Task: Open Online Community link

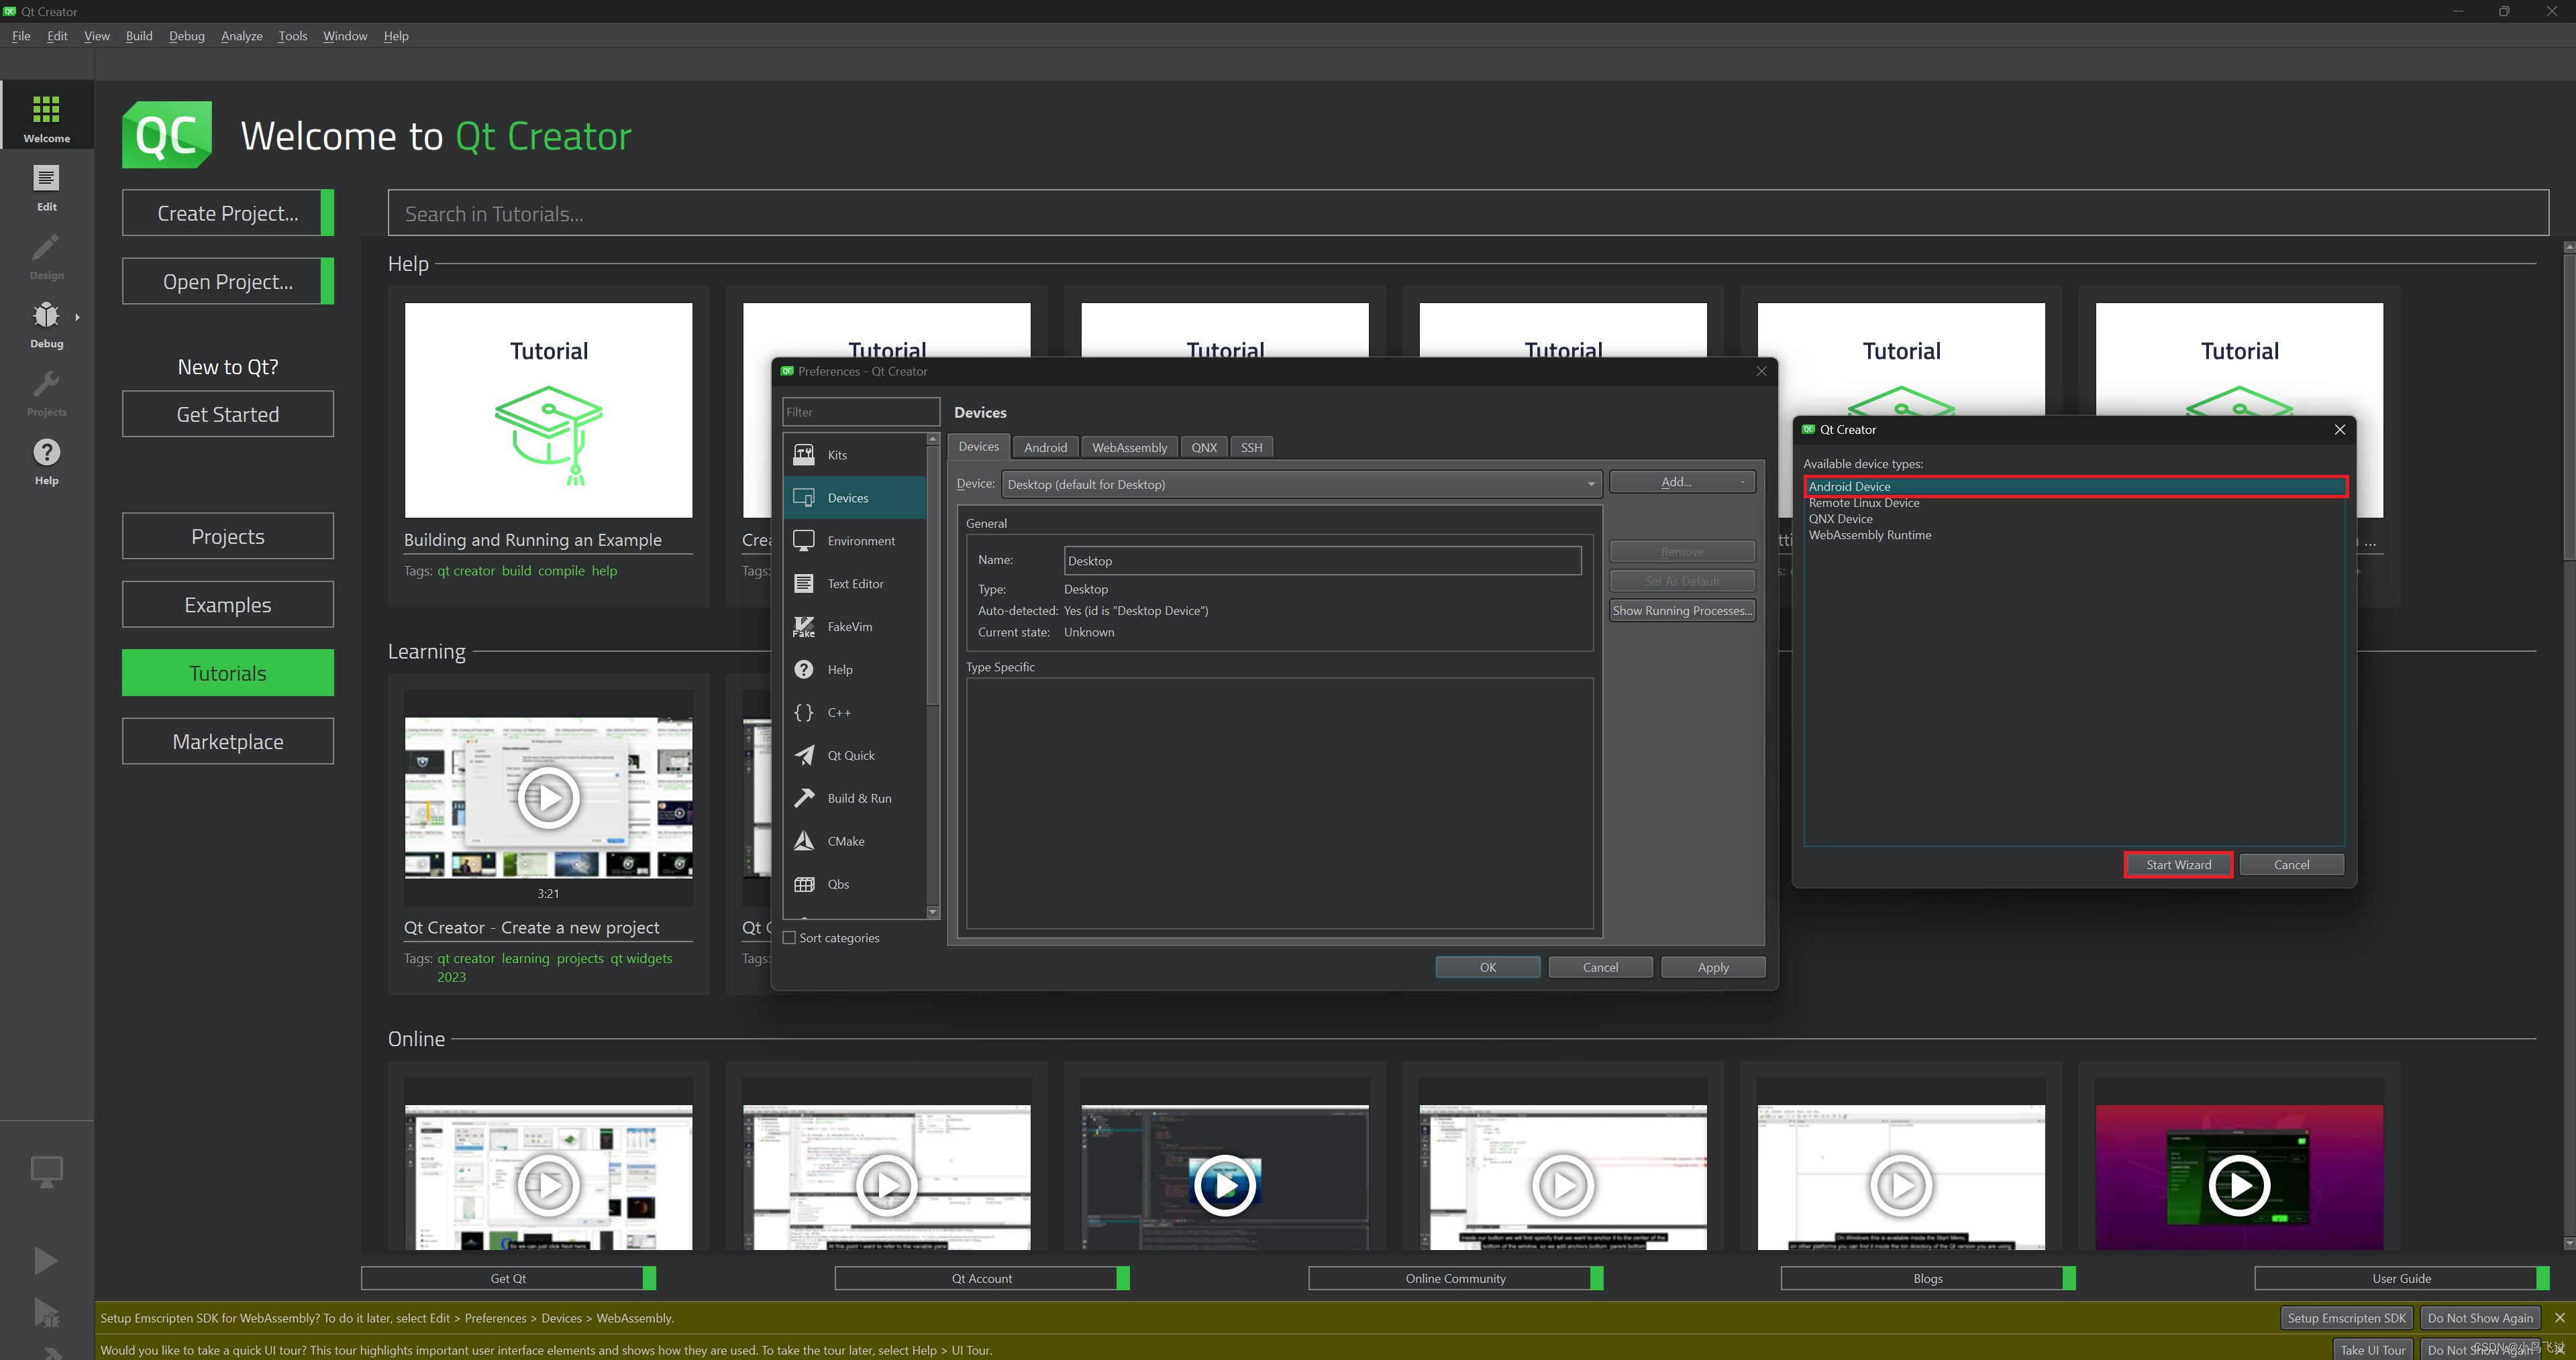Action: pyautogui.click(x=1455, y=1278)
